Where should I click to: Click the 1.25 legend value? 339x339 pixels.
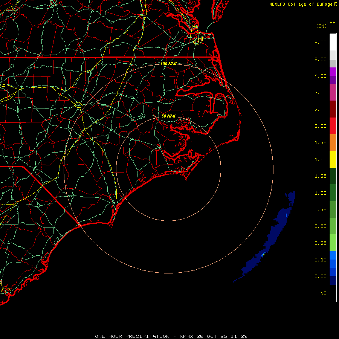pyautogui.click(x=321, y=176)
